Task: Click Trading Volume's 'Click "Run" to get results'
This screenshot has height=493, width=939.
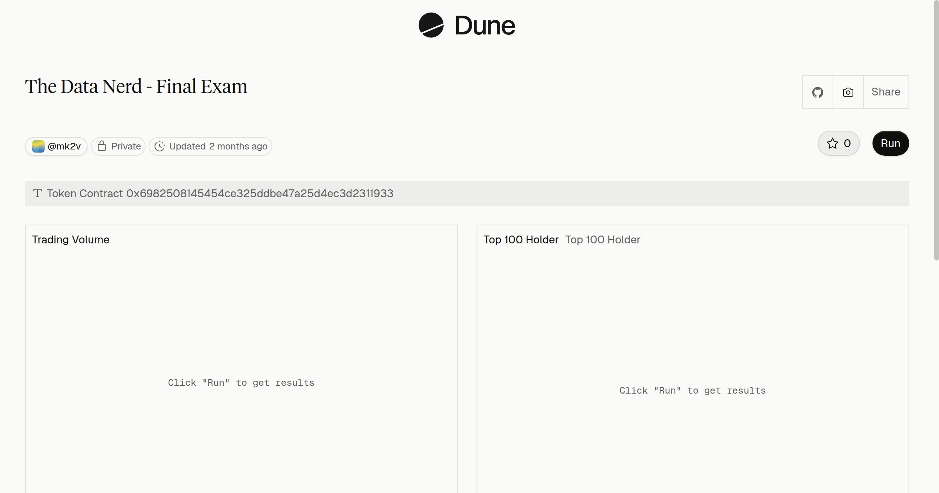Action: pos(241,383)
